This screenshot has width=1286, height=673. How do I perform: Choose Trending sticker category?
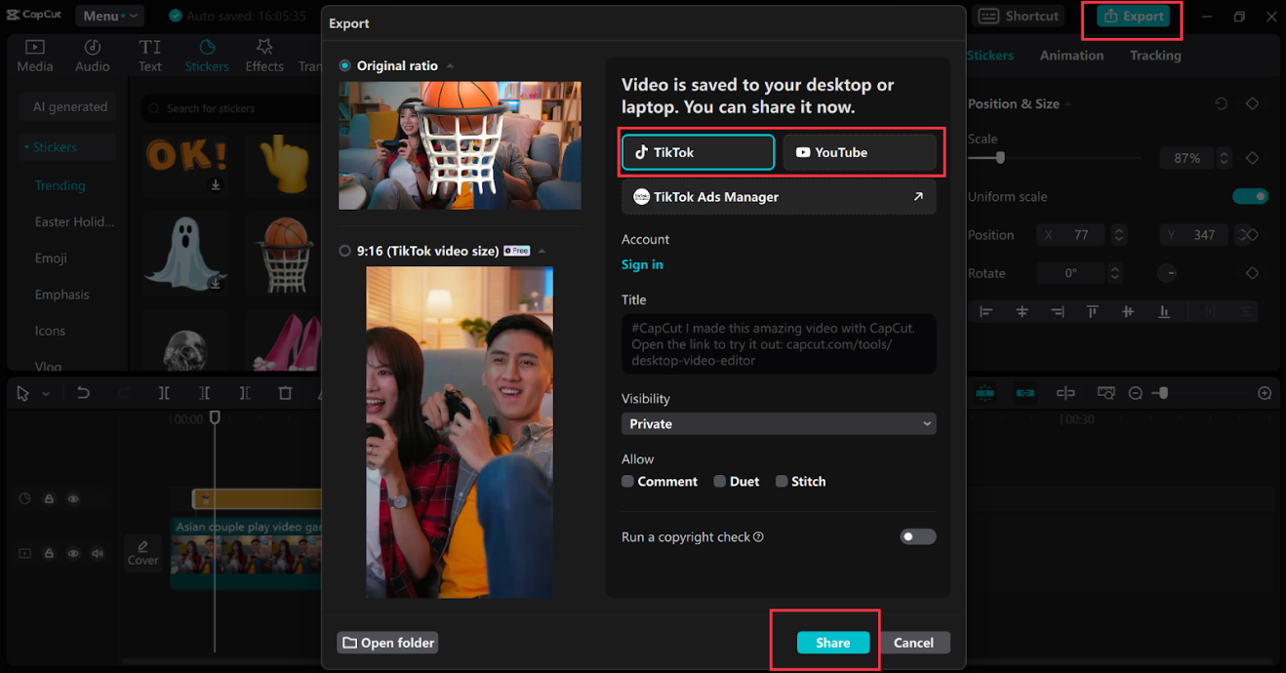[x=60, y=185]
